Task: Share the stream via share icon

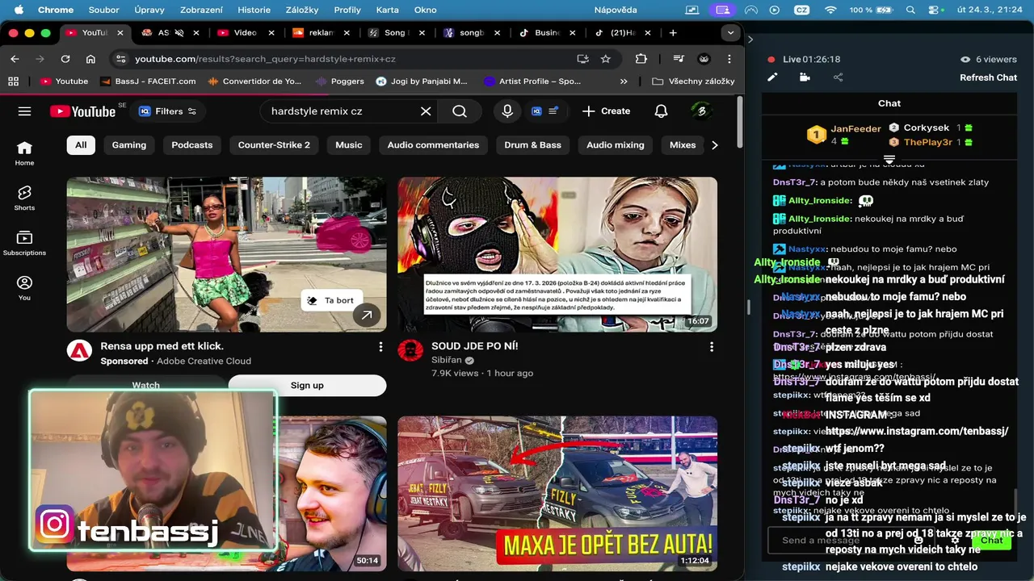Action: 838,77
